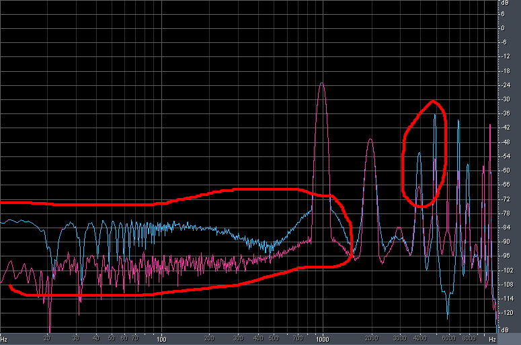Select the -54 level label
Image resolution: width=521 pixels, height=345 pixels.
505,156
